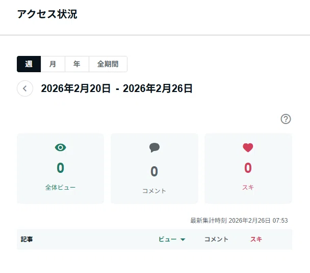Click the comment speech bubble icon

(154, 147)
